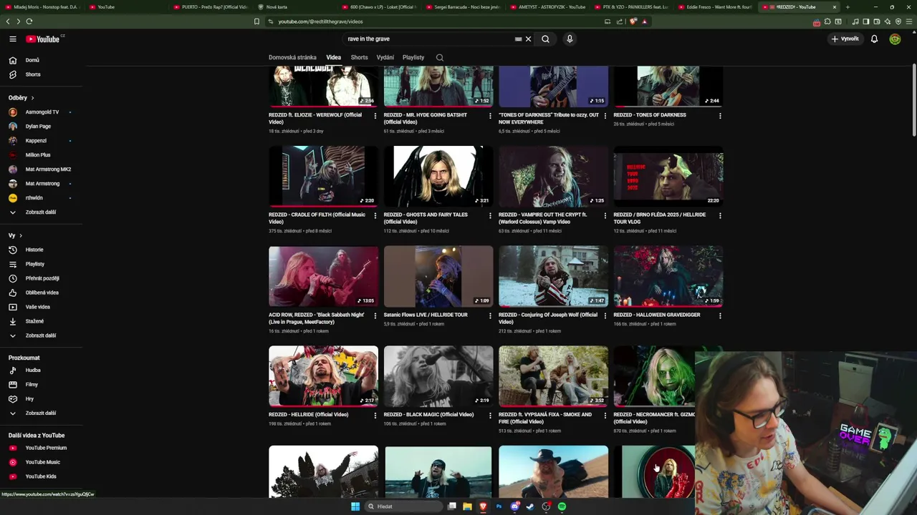Click the search magnifier button

545,39
